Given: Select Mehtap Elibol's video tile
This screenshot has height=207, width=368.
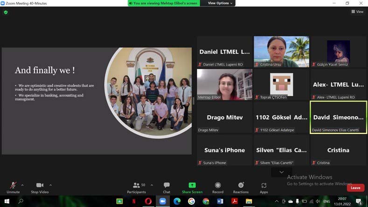Looking at the screenshot, I should (224, 84).
